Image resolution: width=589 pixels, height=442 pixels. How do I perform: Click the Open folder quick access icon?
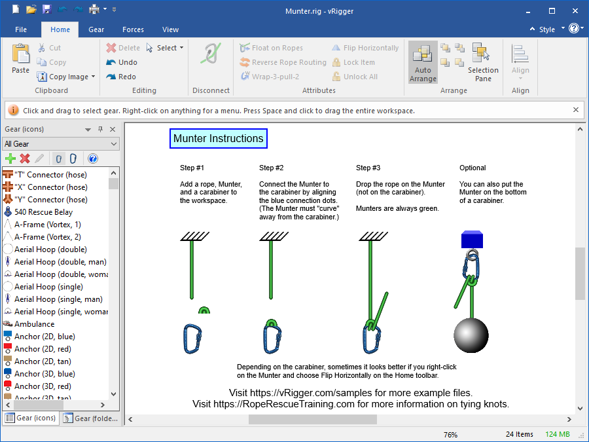coord(31,10)
